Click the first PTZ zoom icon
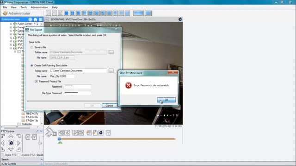The image size is (296, 166). pos(28,137)
